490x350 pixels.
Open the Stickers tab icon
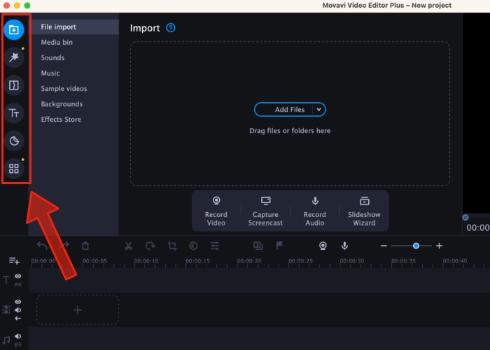[14, 141]
